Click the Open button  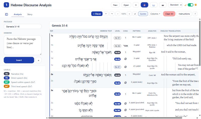pyautogui.click(x=126, y=5)
